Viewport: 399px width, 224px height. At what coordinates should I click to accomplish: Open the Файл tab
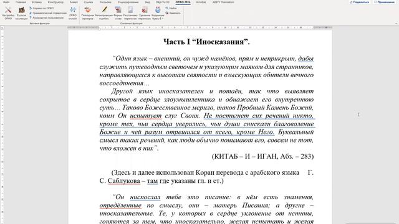click(x=6, y=2)
